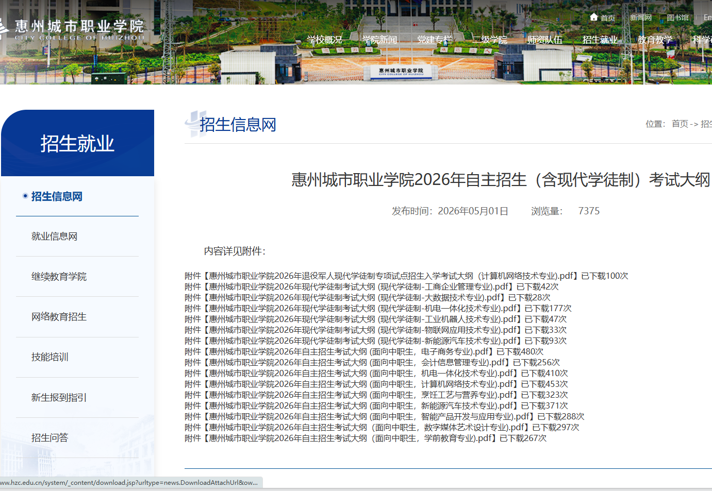Open 首页 link in top bar
Viewport: 712px width, 491px height.
tap(607, 18)
